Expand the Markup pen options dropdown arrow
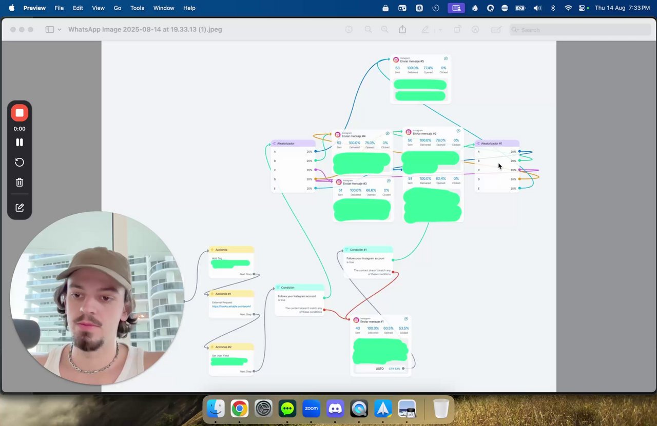 tap(440, 30)
